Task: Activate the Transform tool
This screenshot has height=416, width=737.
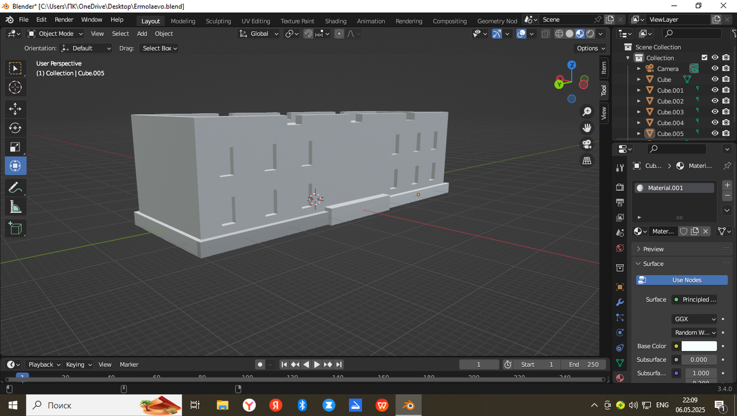Action: (16, 166)
